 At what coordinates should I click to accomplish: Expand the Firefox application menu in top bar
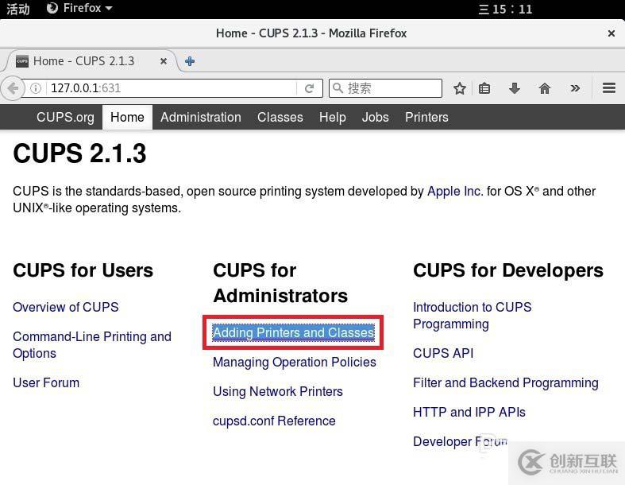[79, 8]
